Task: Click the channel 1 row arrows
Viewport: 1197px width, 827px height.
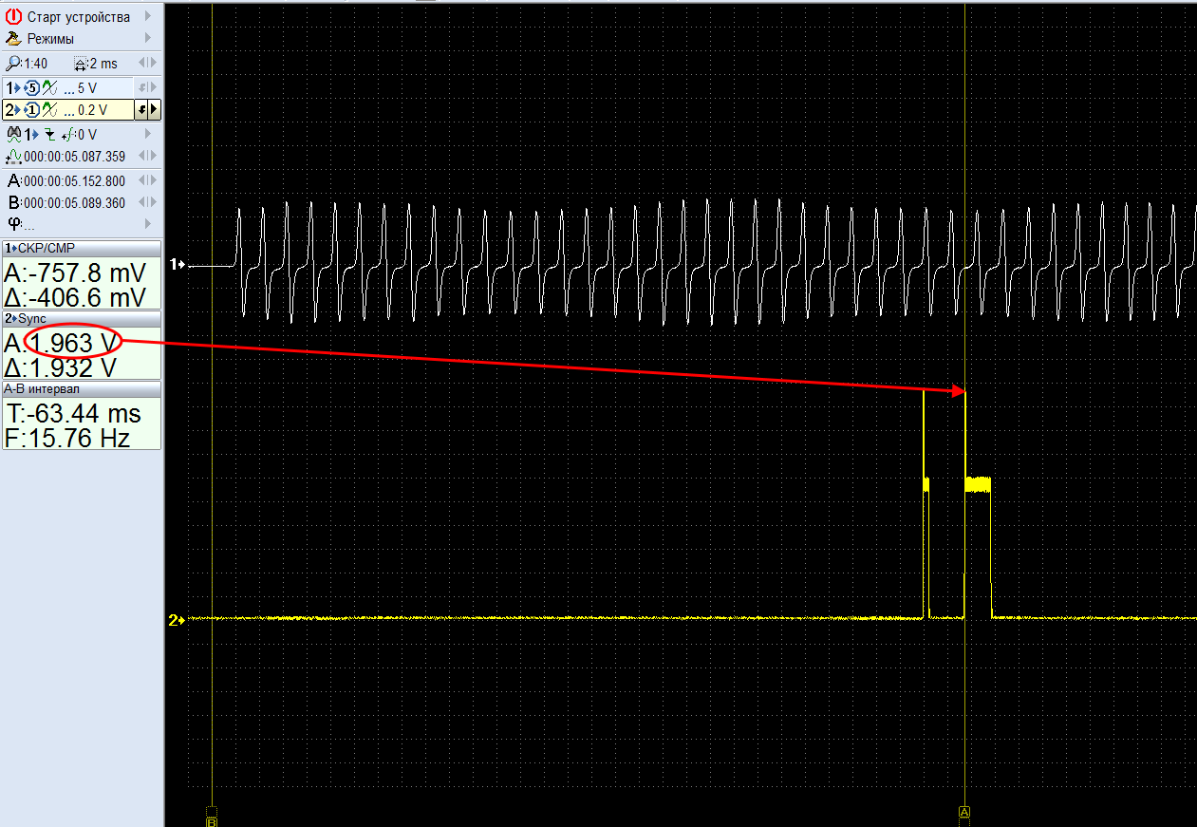Action: (147, 87)
